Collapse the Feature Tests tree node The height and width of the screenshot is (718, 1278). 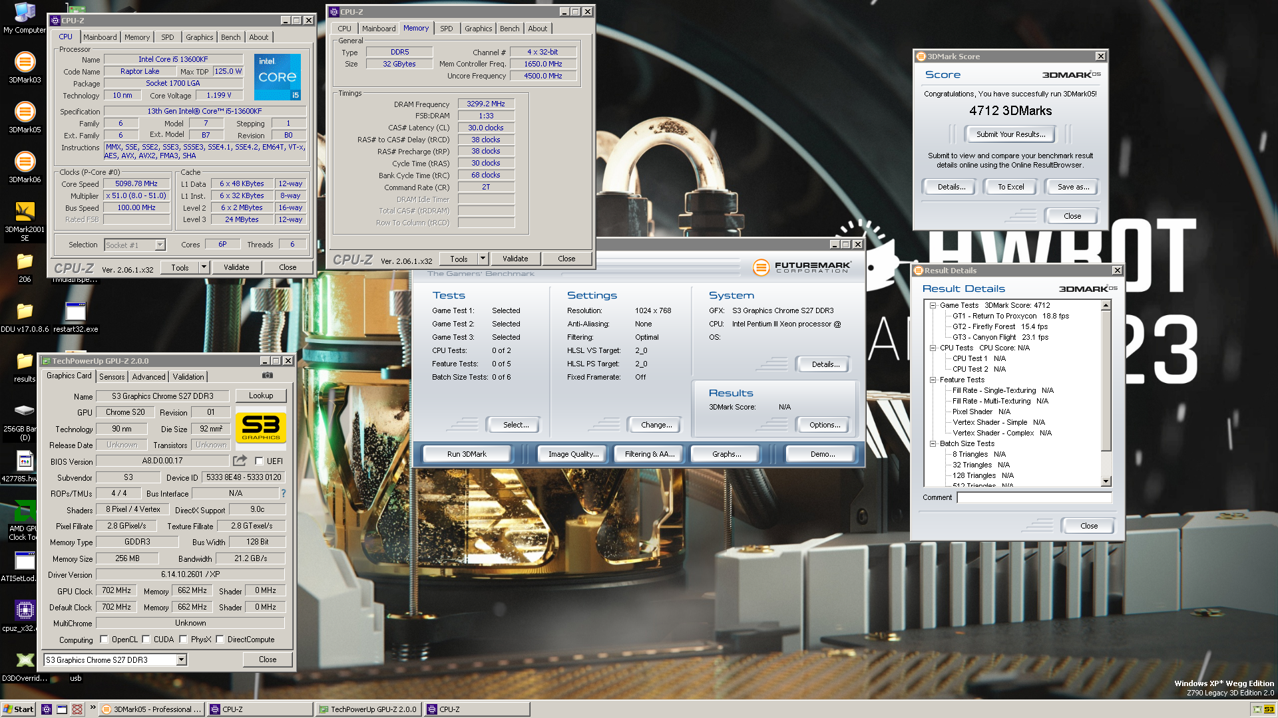coord(933,380)
